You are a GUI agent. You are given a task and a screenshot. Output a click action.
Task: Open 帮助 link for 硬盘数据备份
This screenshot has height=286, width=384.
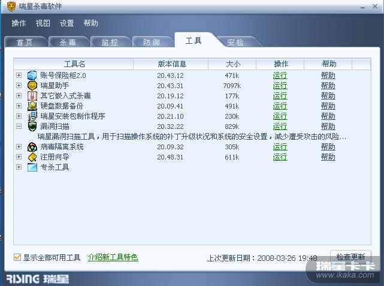(328, 106)
